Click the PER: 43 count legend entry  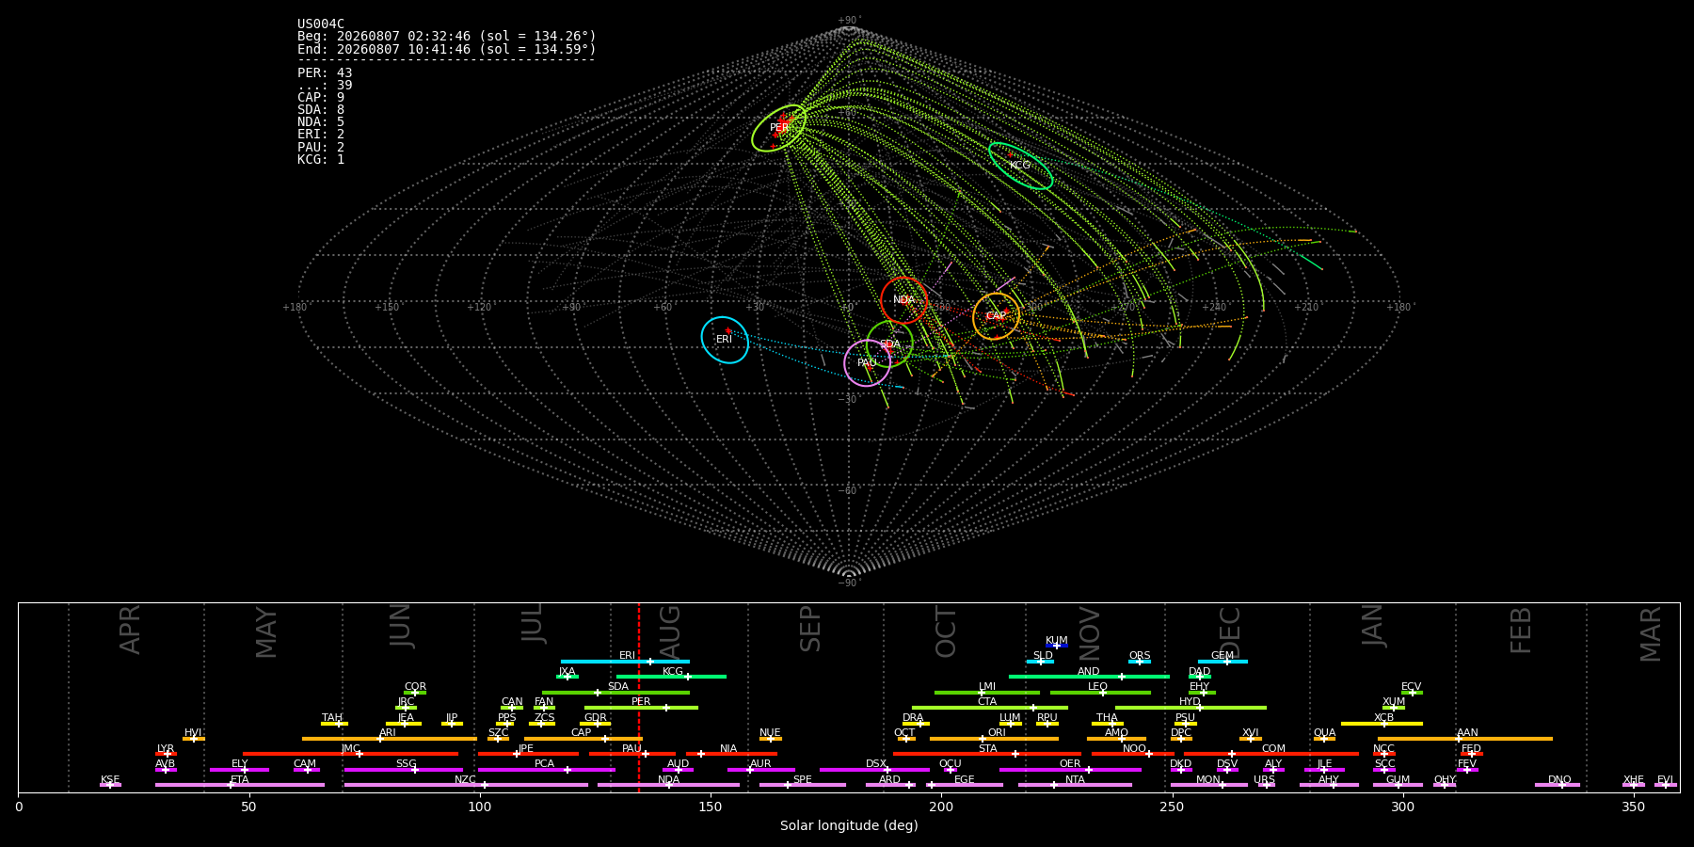325,72
